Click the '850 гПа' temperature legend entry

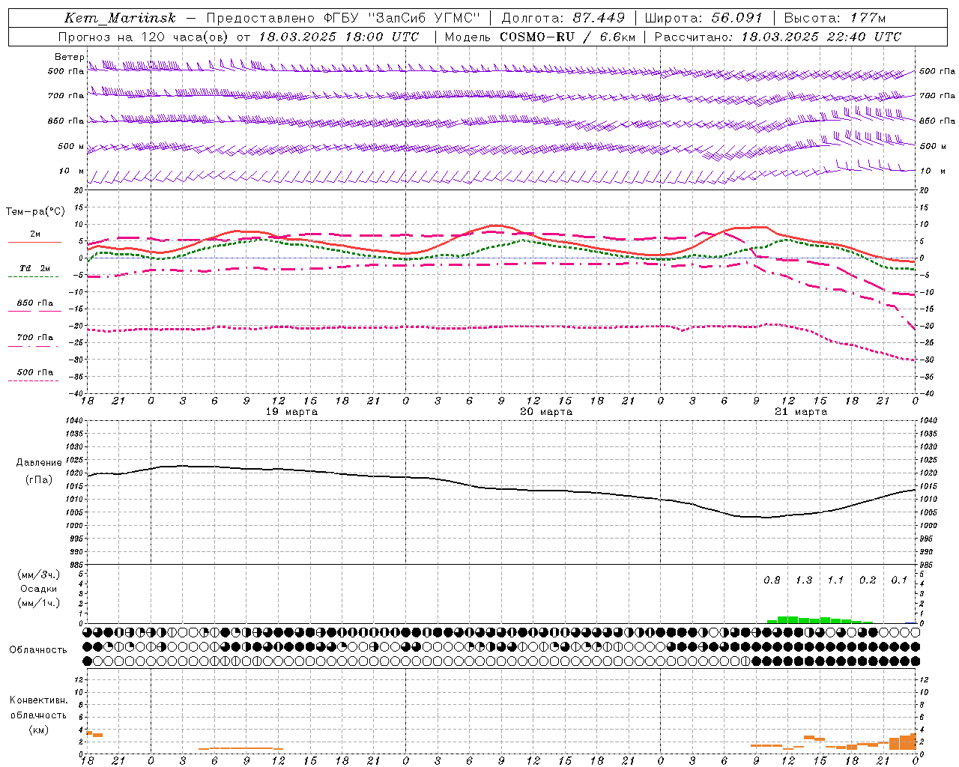point(35,303)
